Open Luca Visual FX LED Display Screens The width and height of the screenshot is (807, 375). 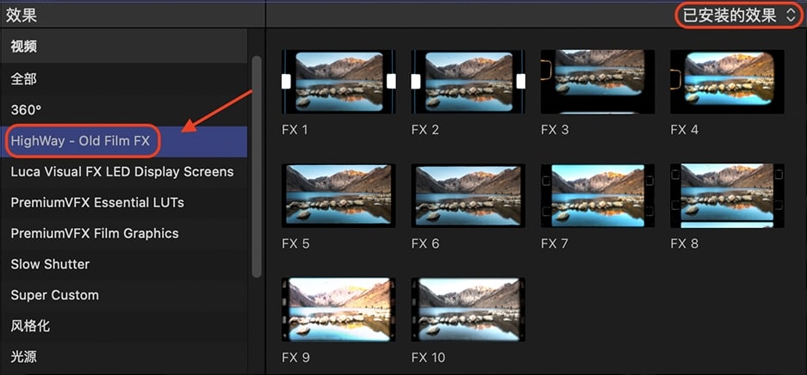click(x=123, y=171)
